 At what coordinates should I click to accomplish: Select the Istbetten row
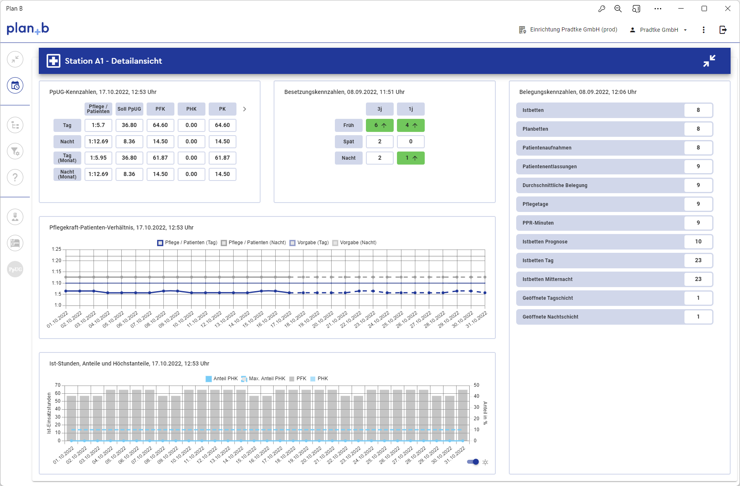click(x=615, y=110)
